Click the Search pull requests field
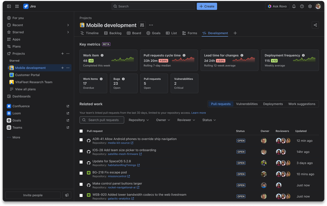 pos(101,120)
